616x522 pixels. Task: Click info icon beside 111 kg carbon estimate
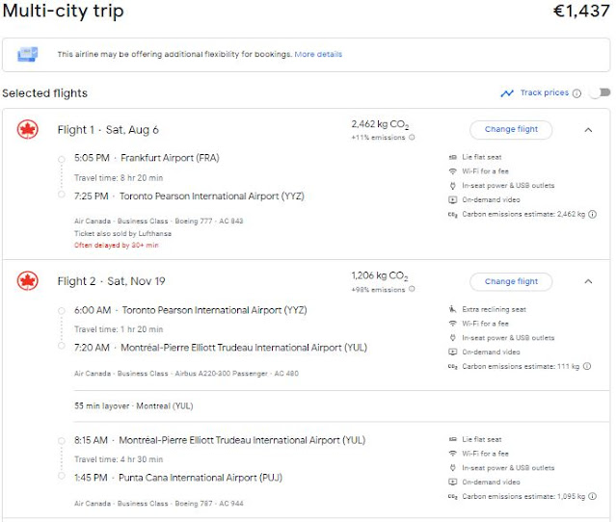pos(588,366)
